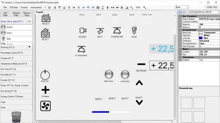The image size is (220, 123).
Task: Choose the Bulb widget in the left palette
Action: (x=16, y=39)
